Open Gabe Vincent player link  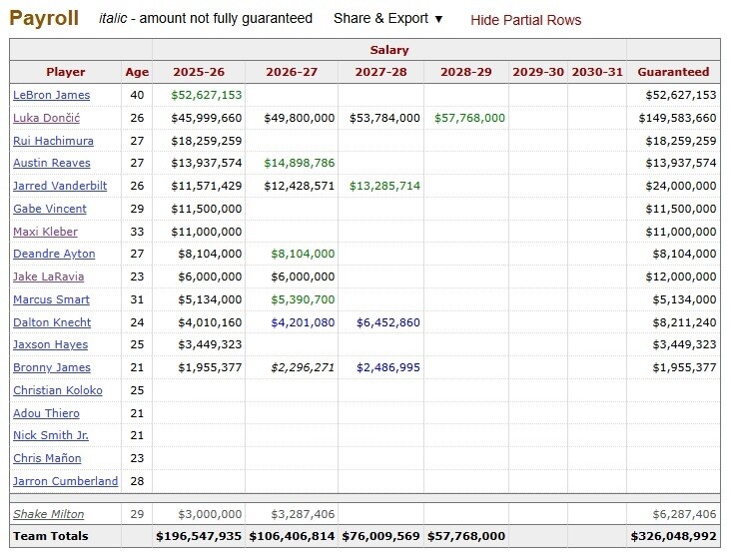pos(50,209)
